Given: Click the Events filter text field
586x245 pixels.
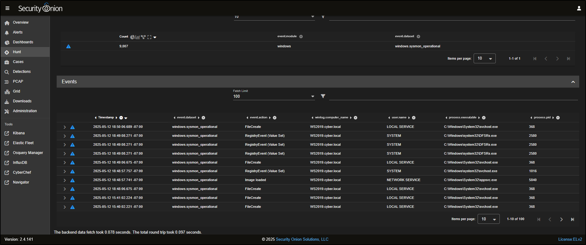Looking at the screenshot, I should pyautogui.click(x=453, y=96).
